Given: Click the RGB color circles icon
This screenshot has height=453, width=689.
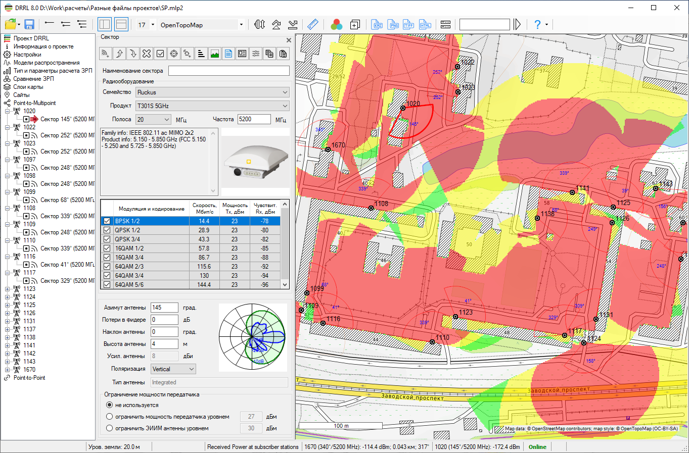Looking at the screenshot, I should coord(337,24).
